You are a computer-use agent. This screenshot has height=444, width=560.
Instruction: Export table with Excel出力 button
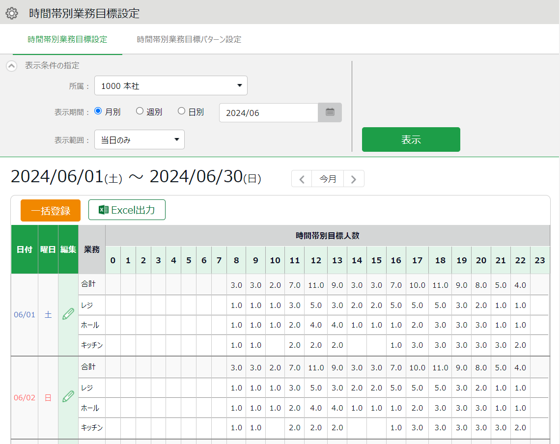(127, 210)
